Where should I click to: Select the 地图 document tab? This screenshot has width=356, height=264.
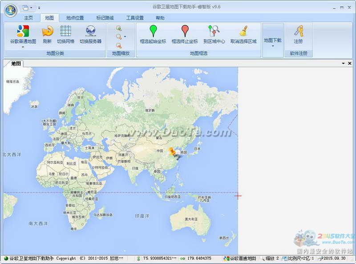pos(15,64)
